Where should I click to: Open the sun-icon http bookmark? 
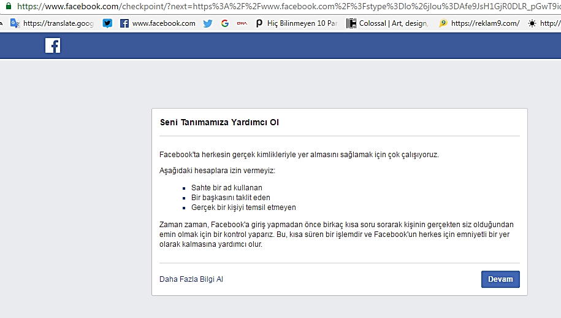click(x=544, y=23)
